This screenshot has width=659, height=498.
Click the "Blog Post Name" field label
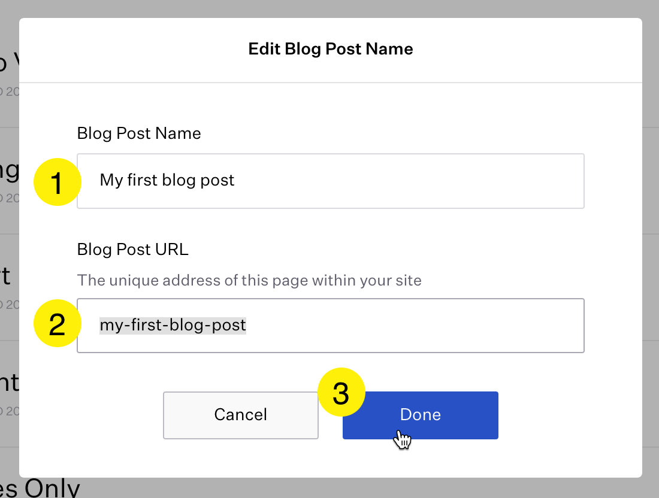(139, 133)
